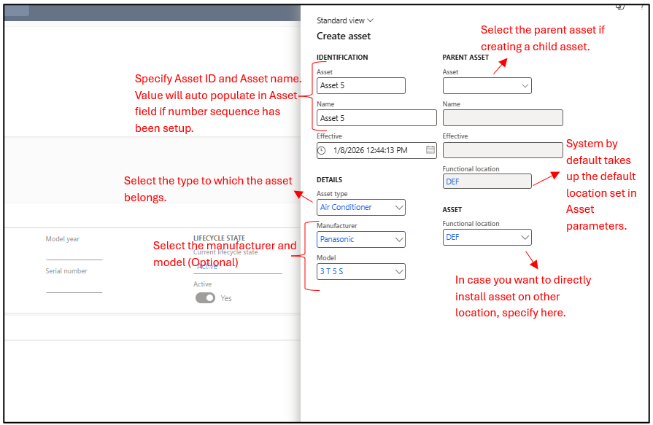Expand the Asset Functional location dropdown
The height and width of the screenshot is (425, 653).
(x=525, y=237)
